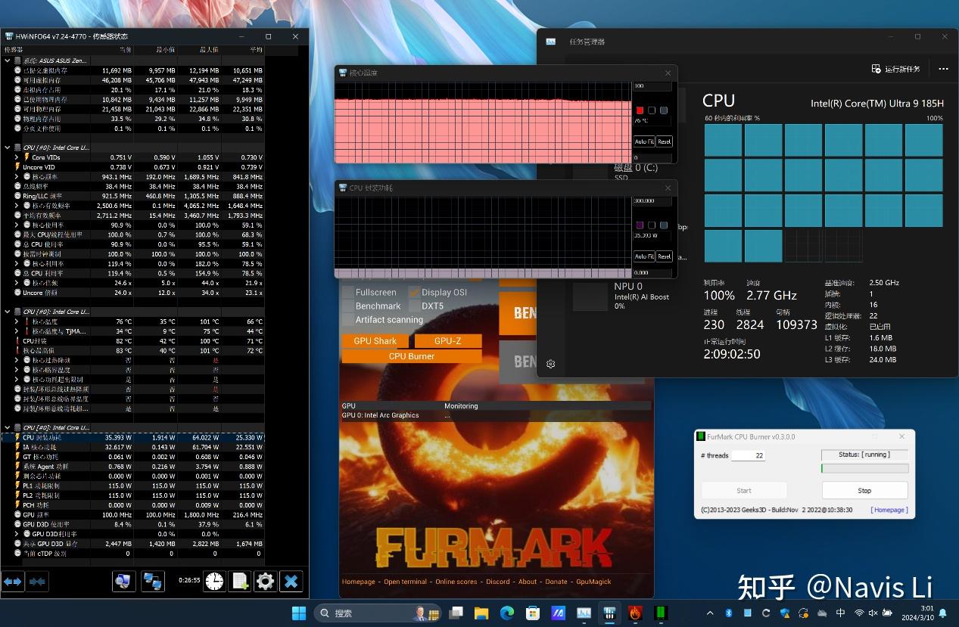Open HWiNFO network computers icon

(x=154, y=581)
